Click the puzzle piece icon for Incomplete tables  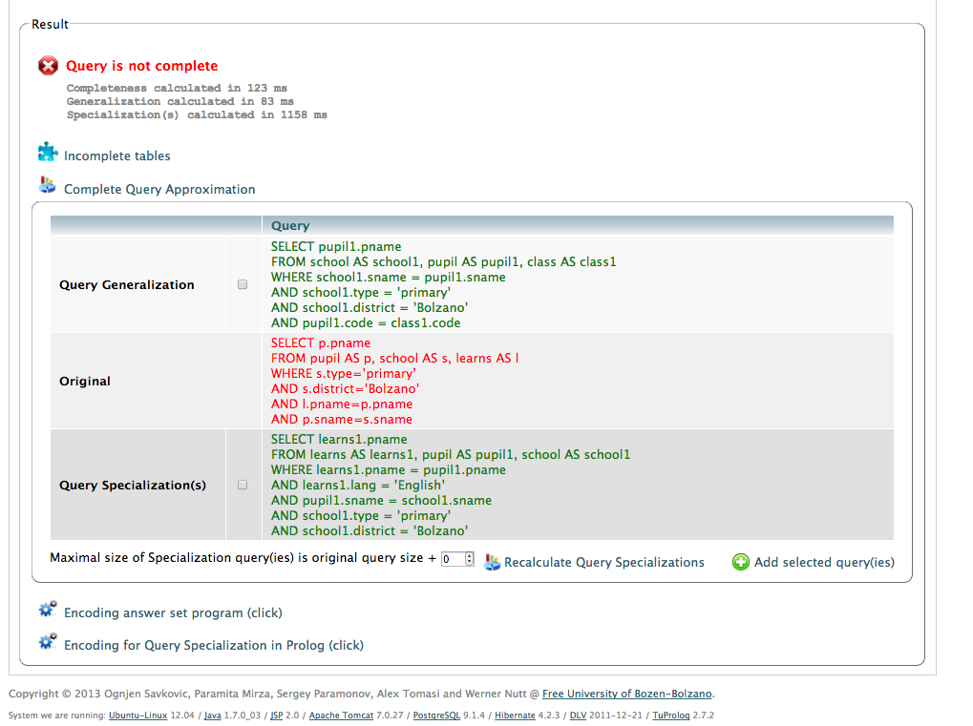point(48,153)
